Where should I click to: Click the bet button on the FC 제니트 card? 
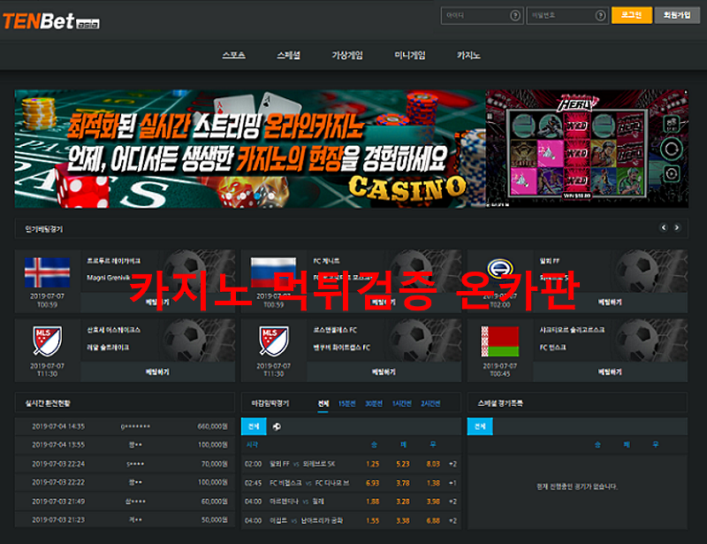pyautogui.click(x=384, y=302)
